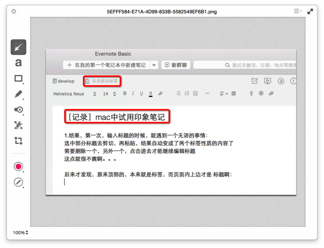Viewport: 324px width, 248px height.
Task: Click the Evernote Basic window title
Action: pos(113,54)
